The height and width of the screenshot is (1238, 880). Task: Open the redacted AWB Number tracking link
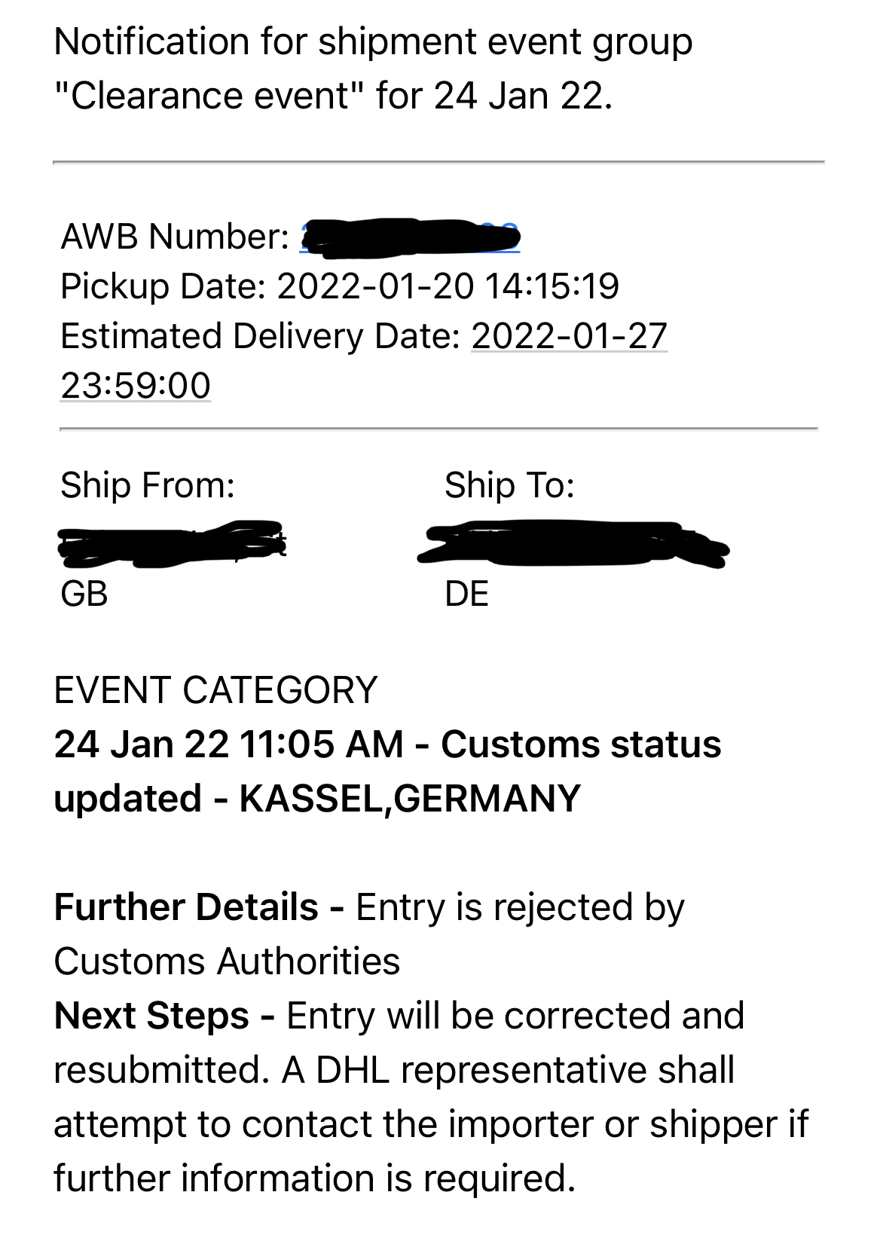pyautogui.click(x=409, y=237)
